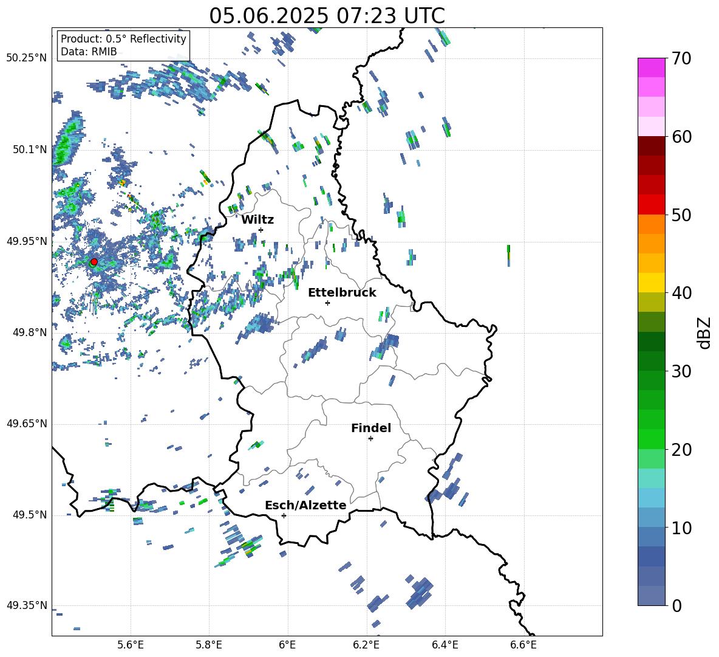This screenshot has height=657, width=719.
Task: Click the 49.35°N latitude label
Action: (27, 605)
